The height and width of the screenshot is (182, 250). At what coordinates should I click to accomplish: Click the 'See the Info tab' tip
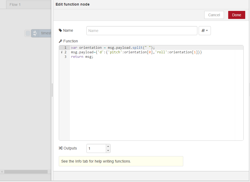pos(121,161)
